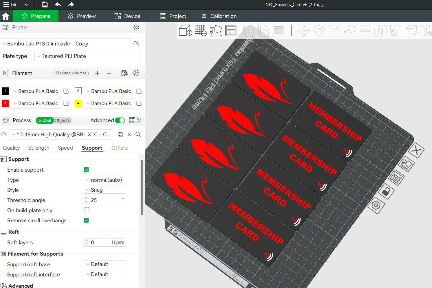
Task: Switch process scope to Global
Action: [45, 120]
